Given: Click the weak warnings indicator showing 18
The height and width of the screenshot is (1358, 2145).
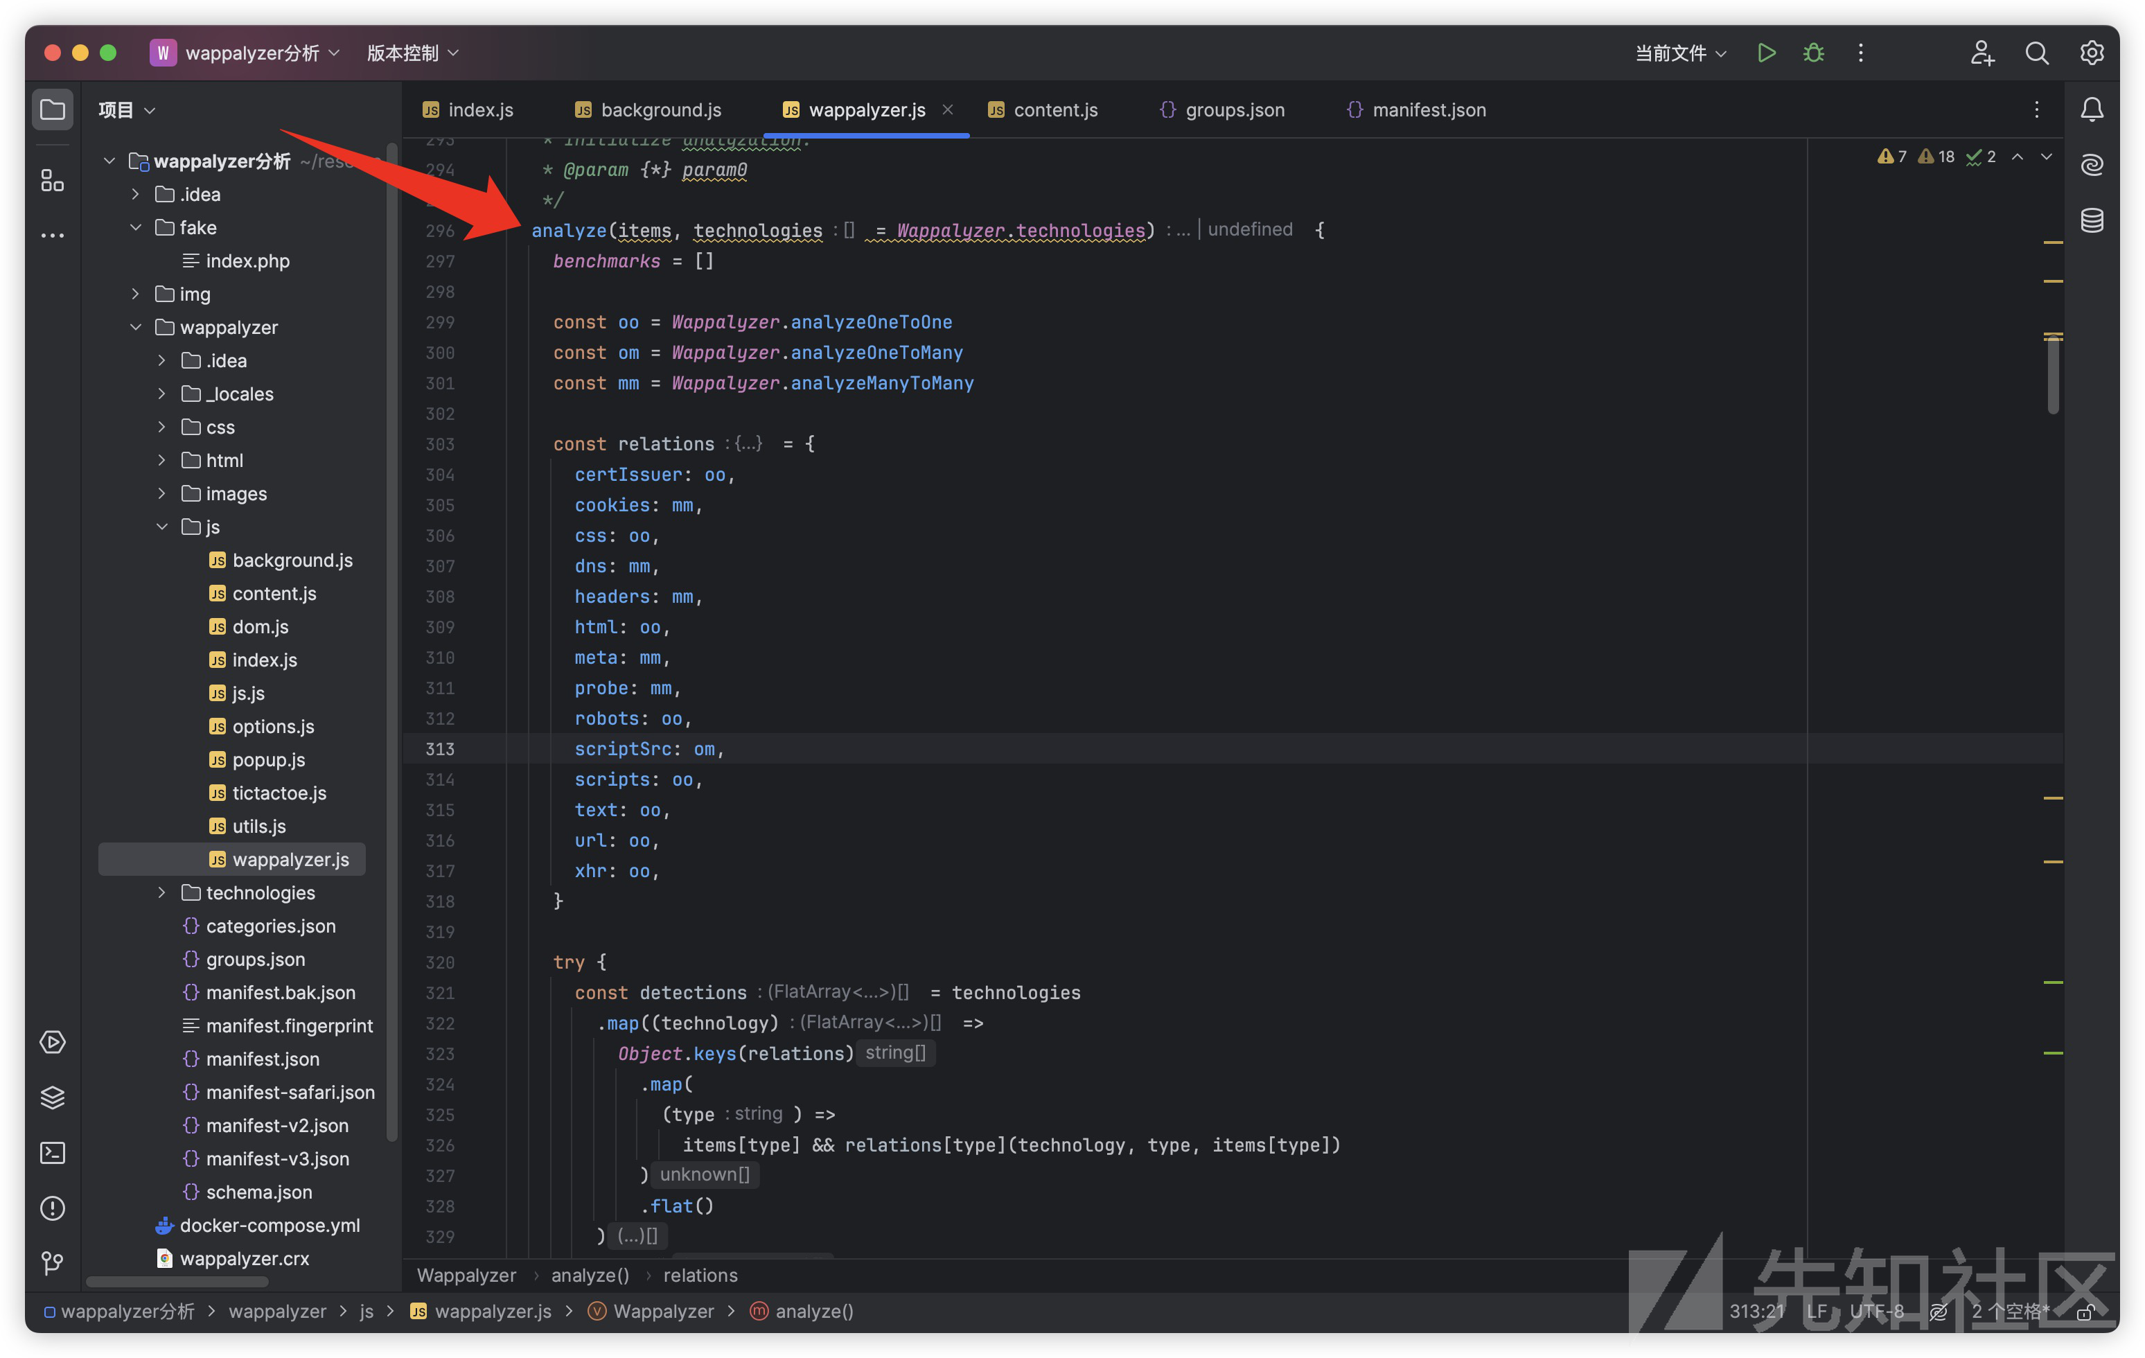Looking at the screenshot, I should click(x=1935, y=157).
